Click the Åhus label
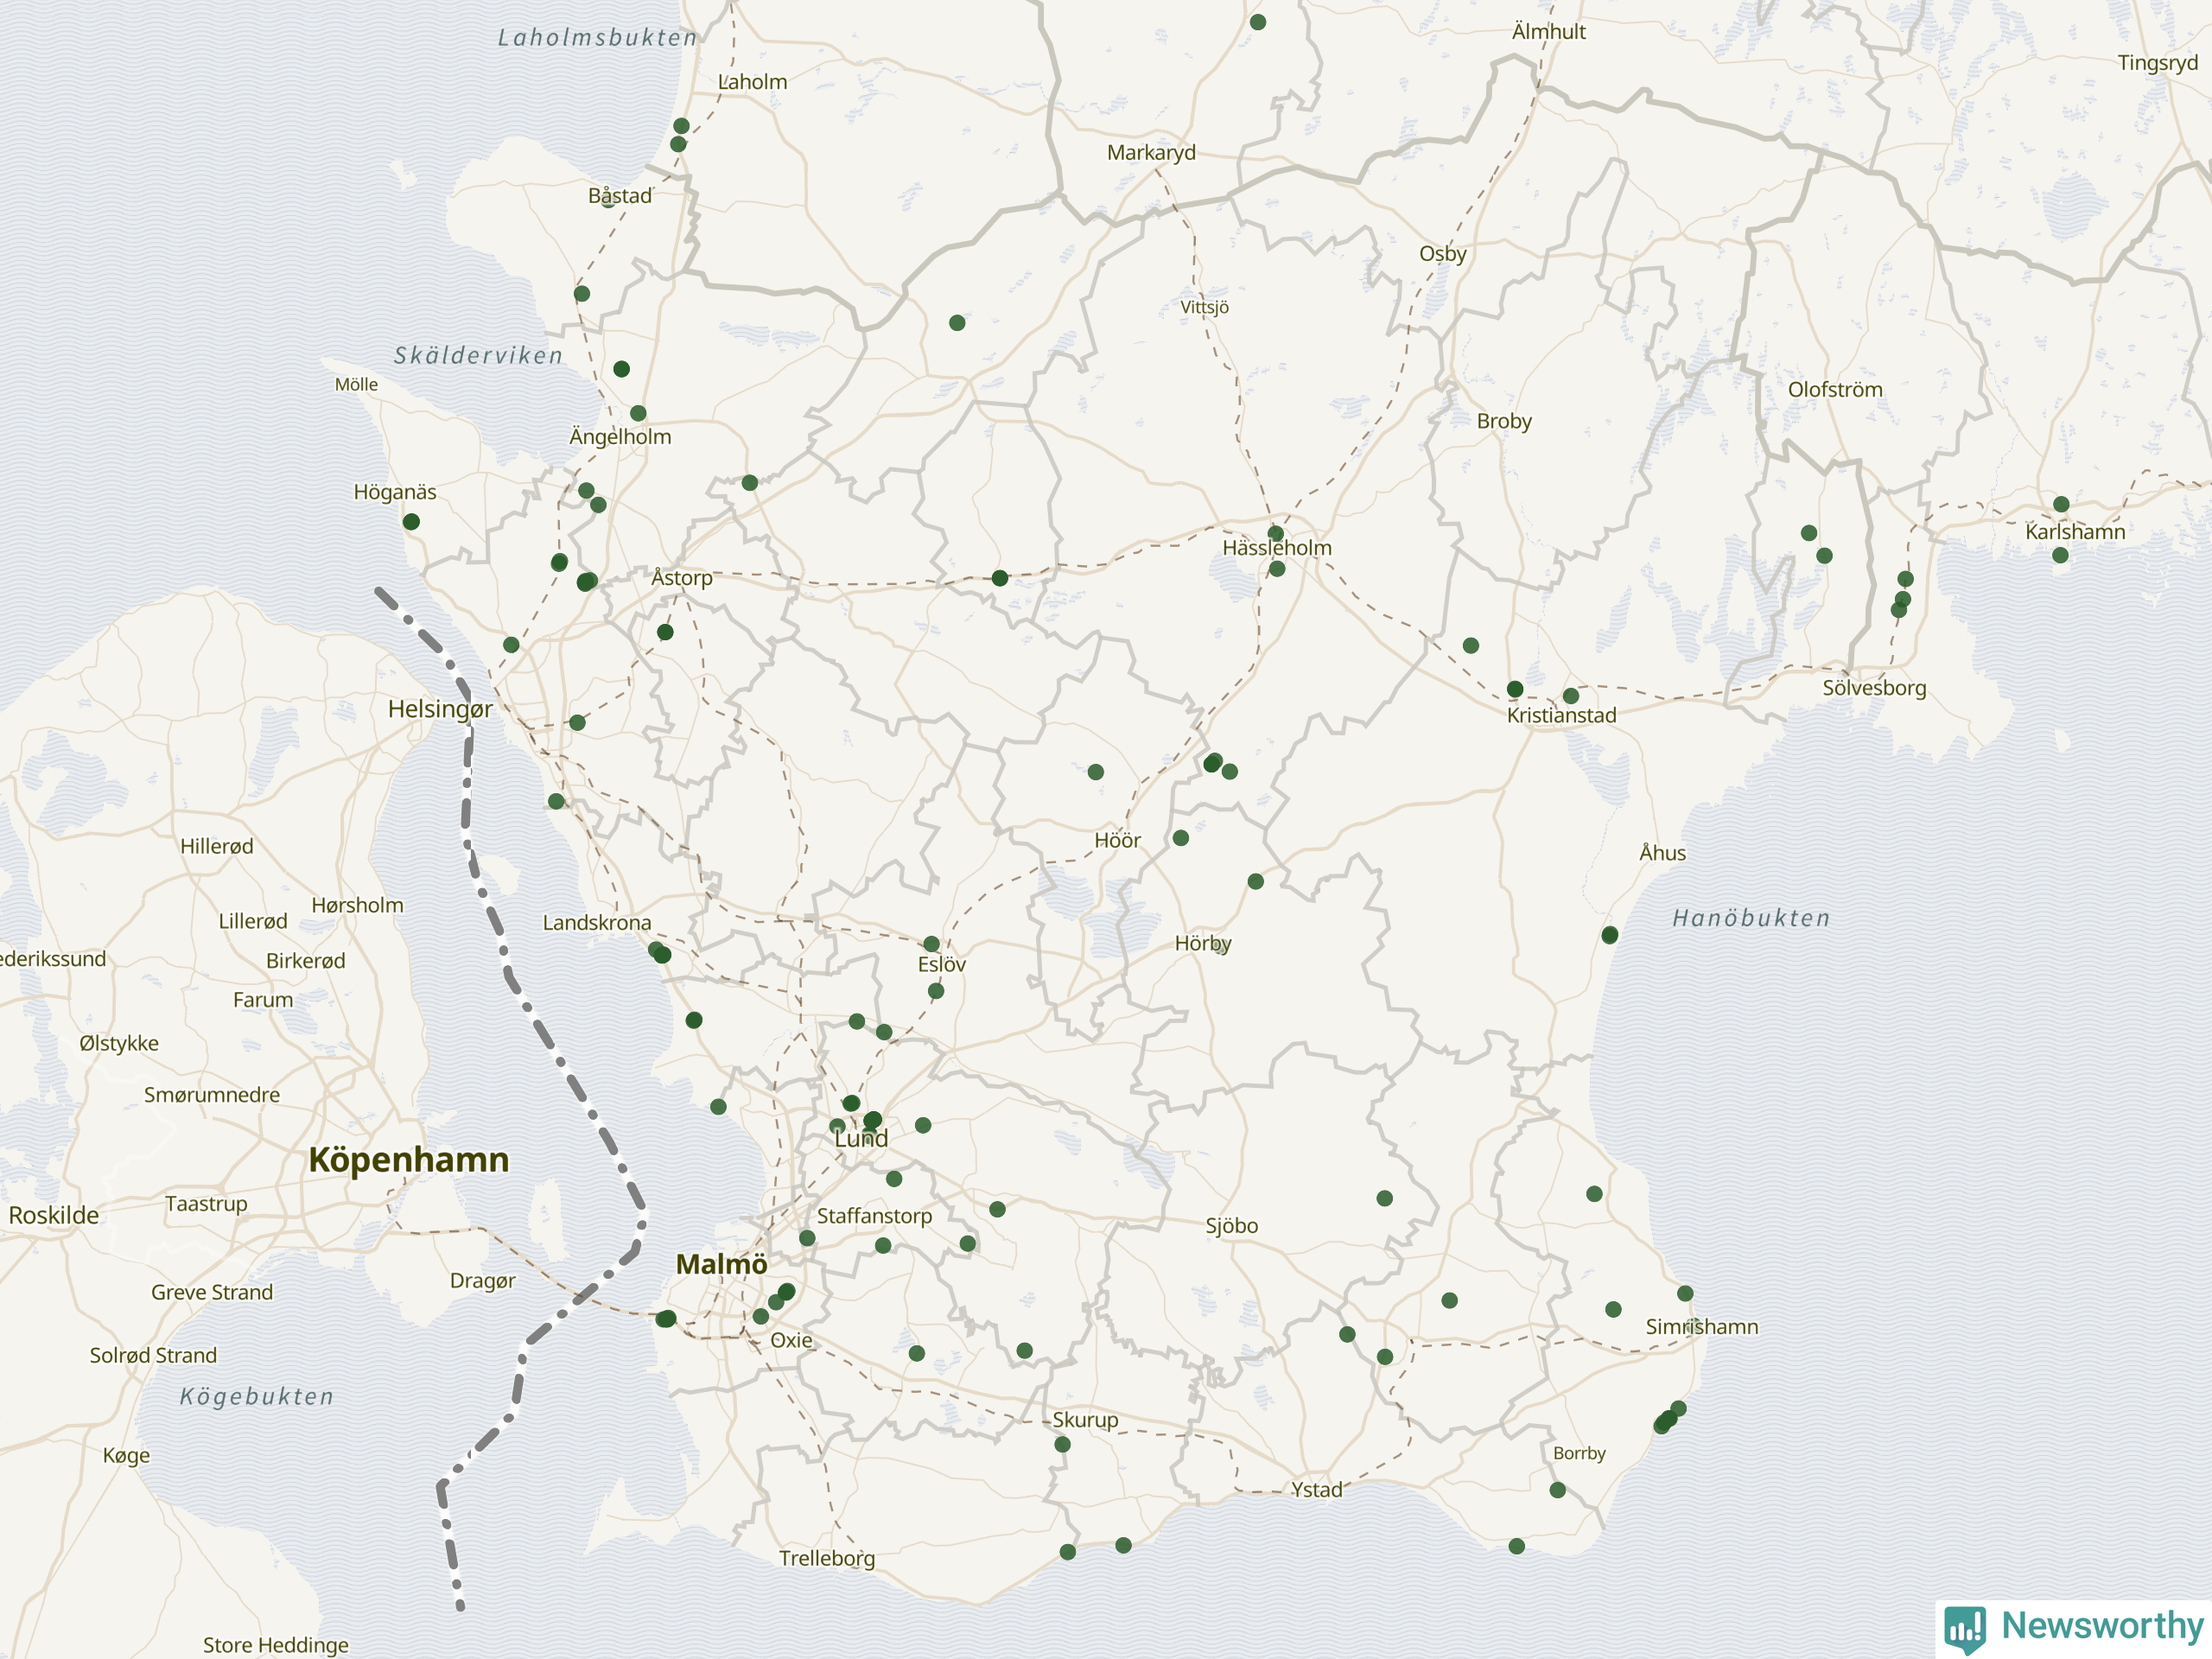Image resolution: width=2212 pixels, height=1659 pixels. point(1663,853)
